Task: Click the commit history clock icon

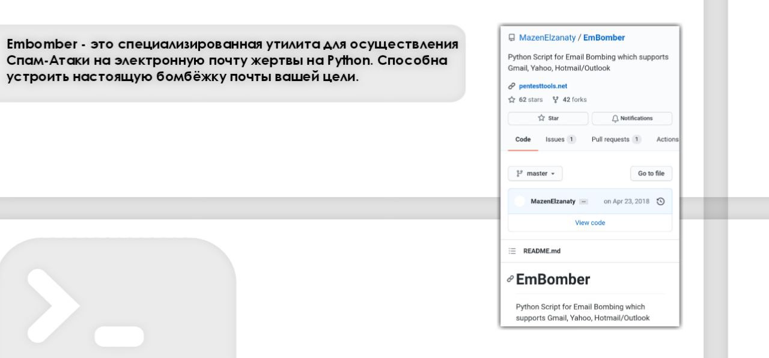Action: [x=661, y=201]
